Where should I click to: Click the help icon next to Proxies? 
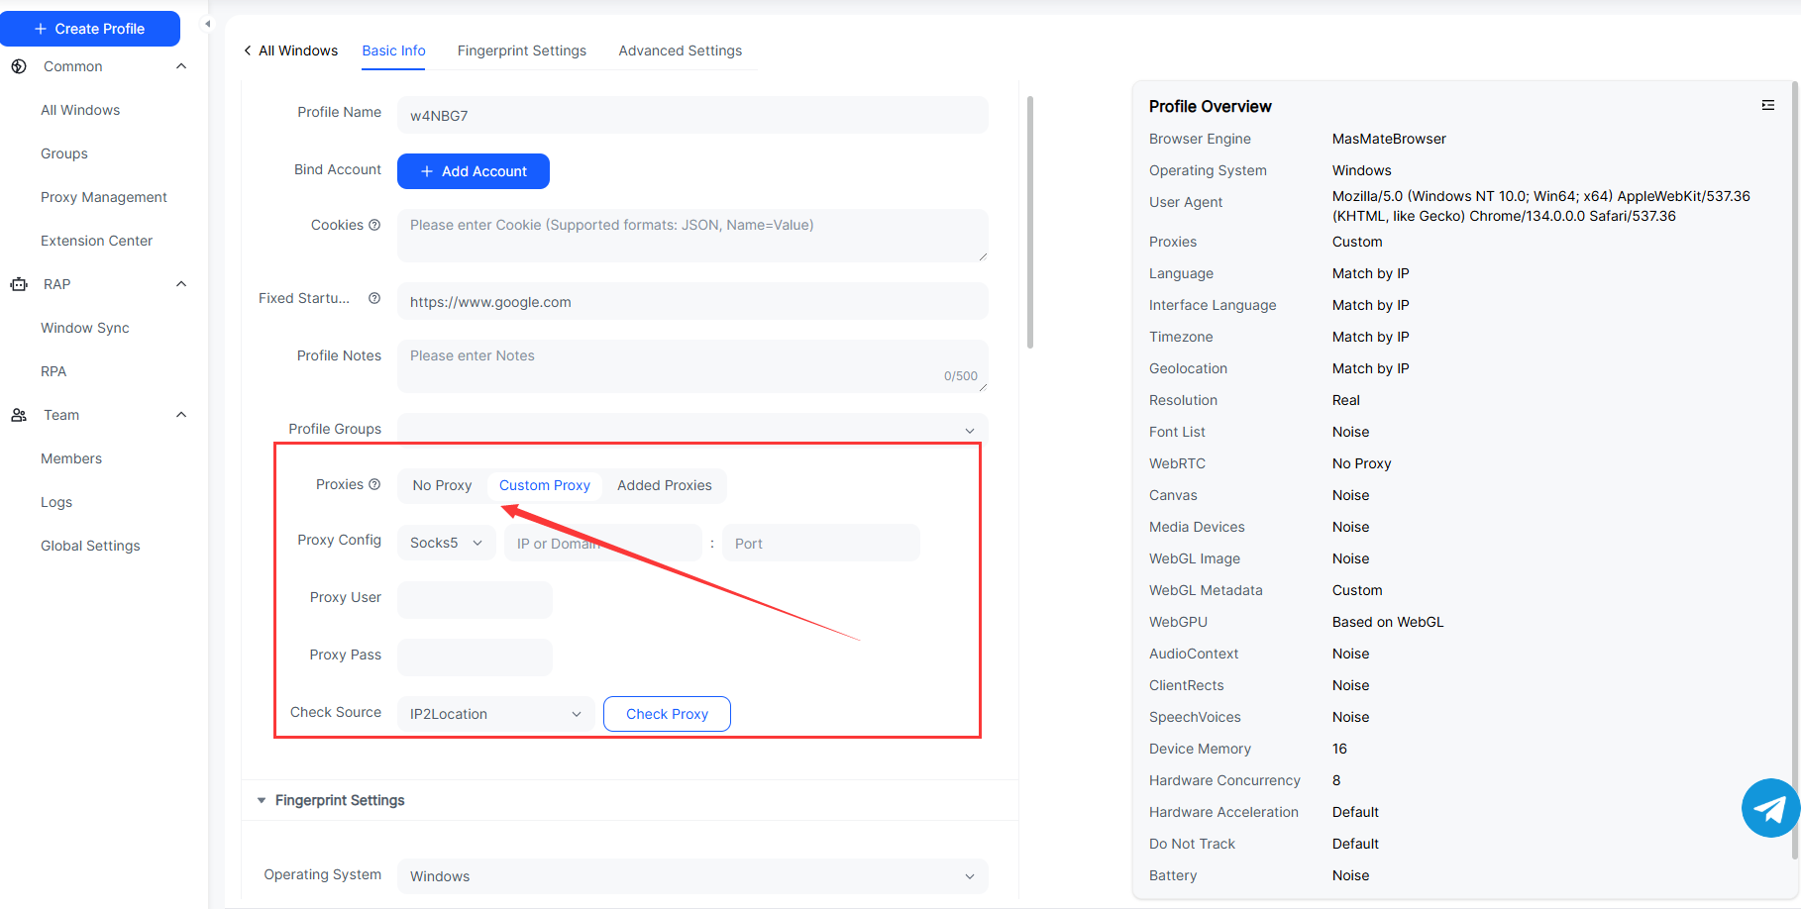point(374,484)
